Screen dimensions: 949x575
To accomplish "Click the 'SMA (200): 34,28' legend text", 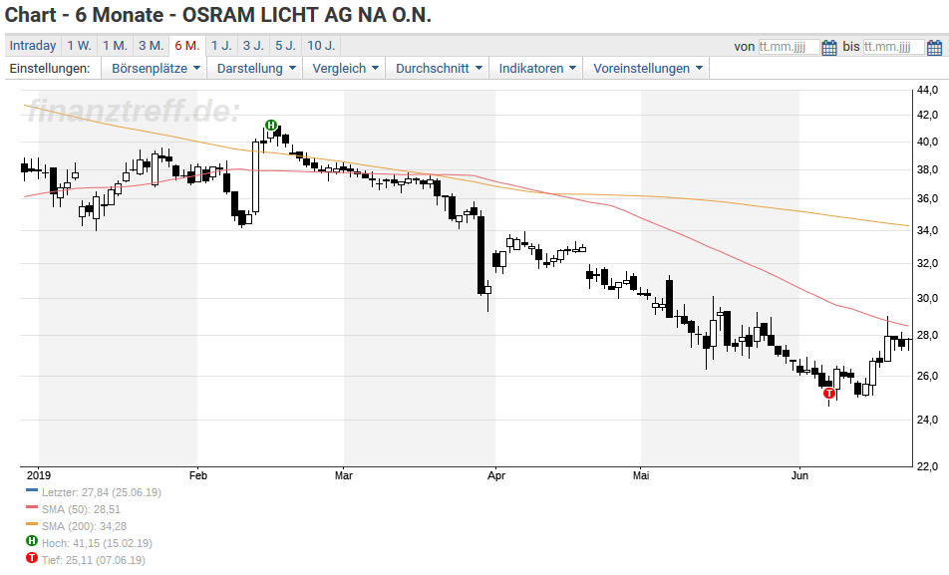I will point(84,526).
